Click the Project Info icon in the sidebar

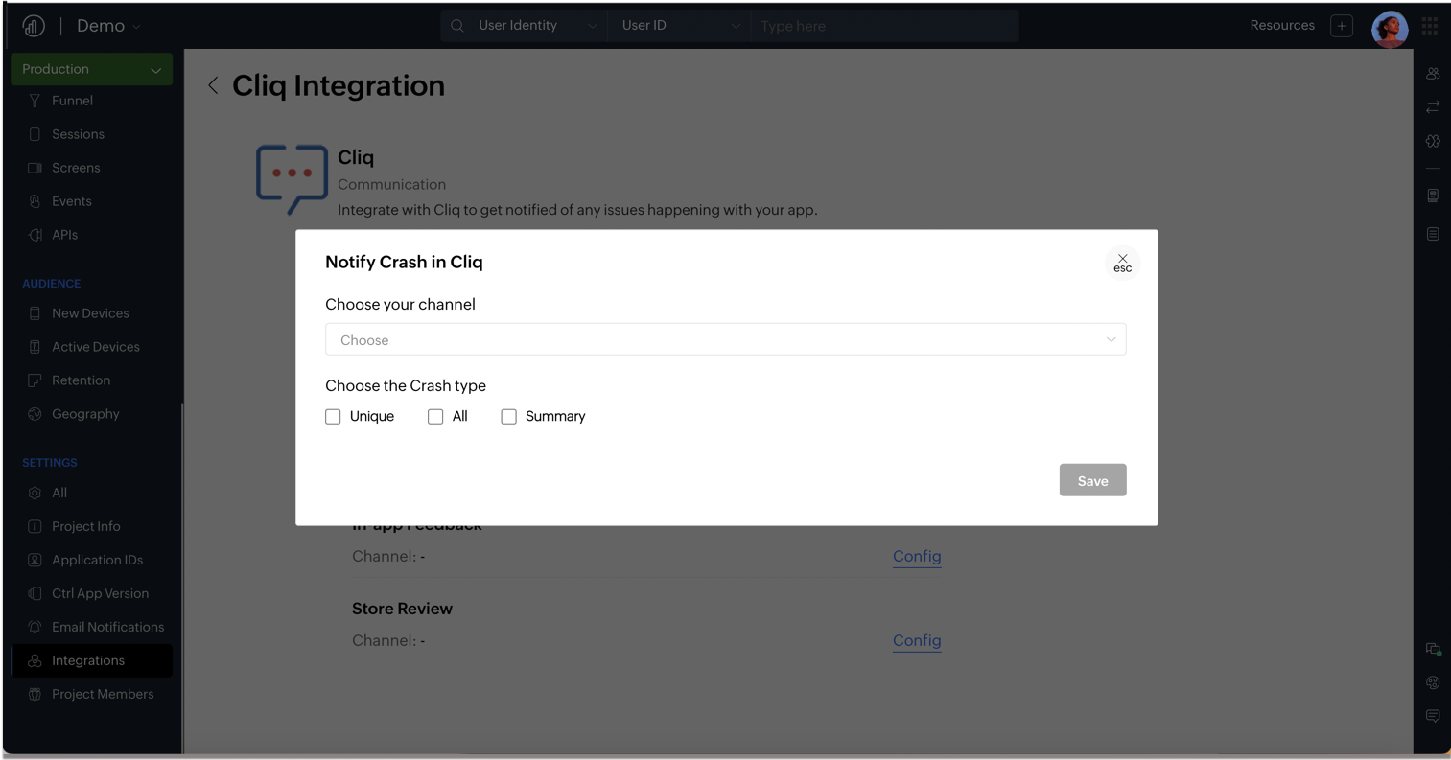tap(35, 526)
